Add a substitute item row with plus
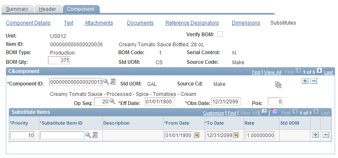The width and height of the screenshot is (338, 158). (x=315, y=135)
